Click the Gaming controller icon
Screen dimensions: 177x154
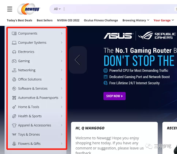(14, 61)
